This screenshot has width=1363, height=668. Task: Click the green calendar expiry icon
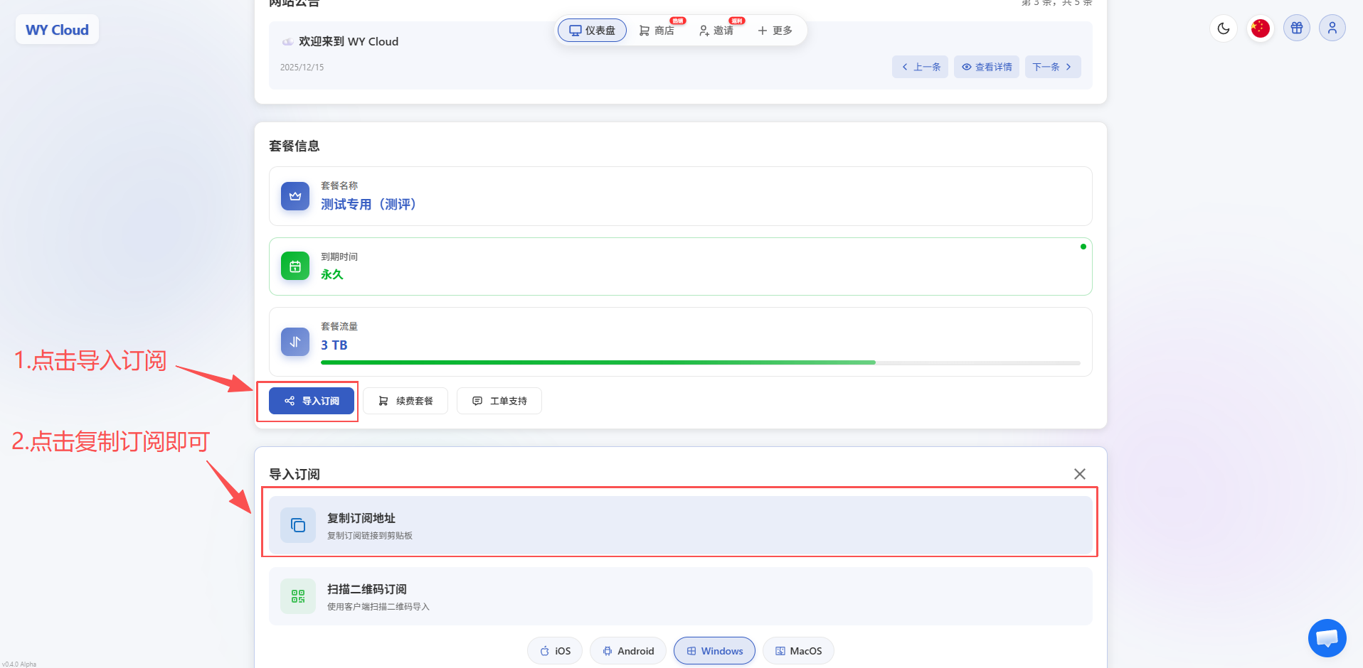[295, 266]
